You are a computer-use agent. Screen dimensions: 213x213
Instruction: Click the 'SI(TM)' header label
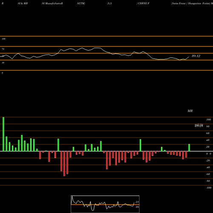[x=81, y=3]
